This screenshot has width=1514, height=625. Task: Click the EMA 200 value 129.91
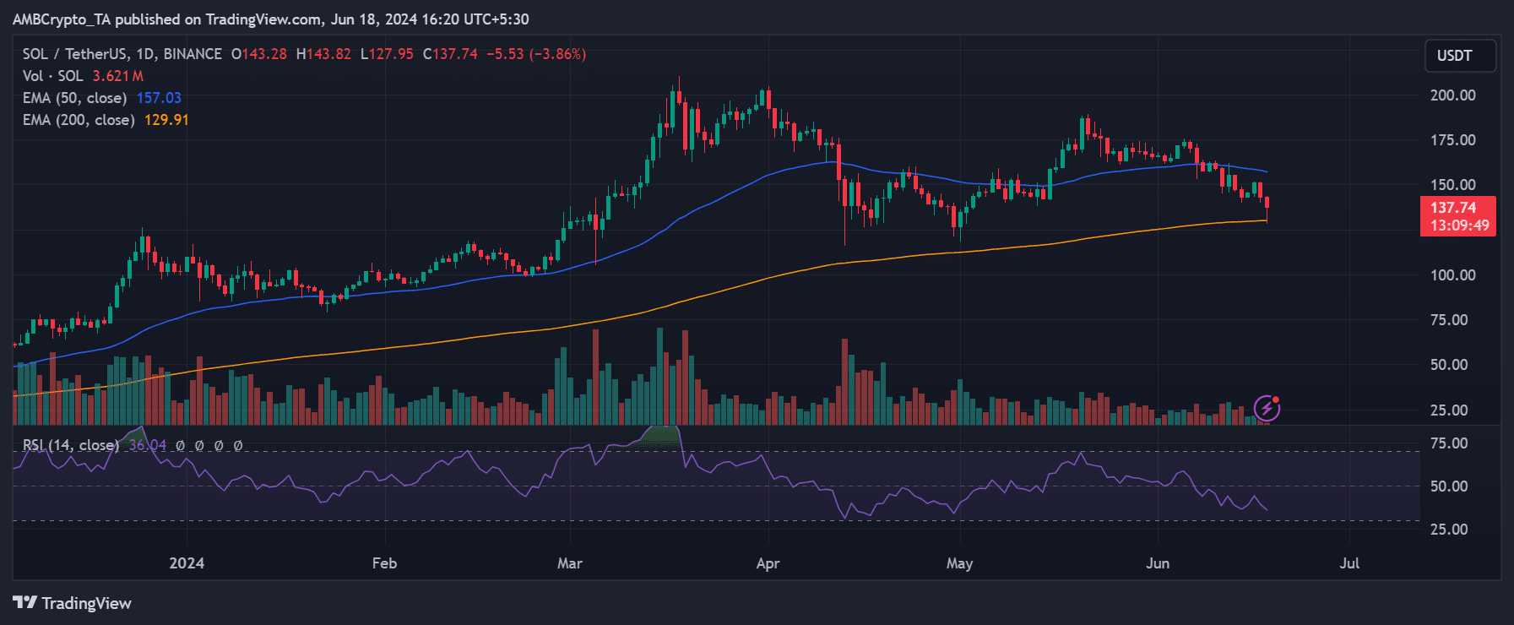pyautogui.click(x=166, y=120)
